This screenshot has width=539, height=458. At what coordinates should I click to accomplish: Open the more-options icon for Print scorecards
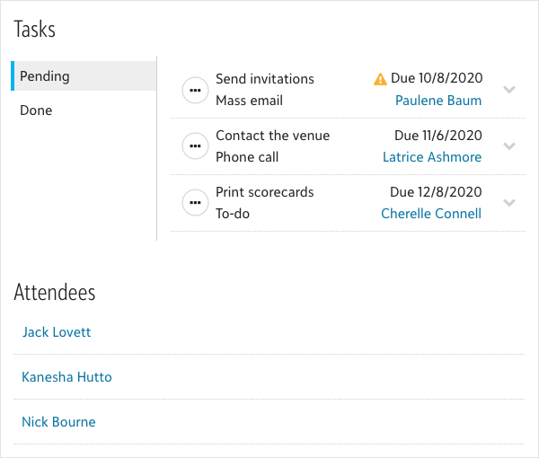tap(195, 203)
